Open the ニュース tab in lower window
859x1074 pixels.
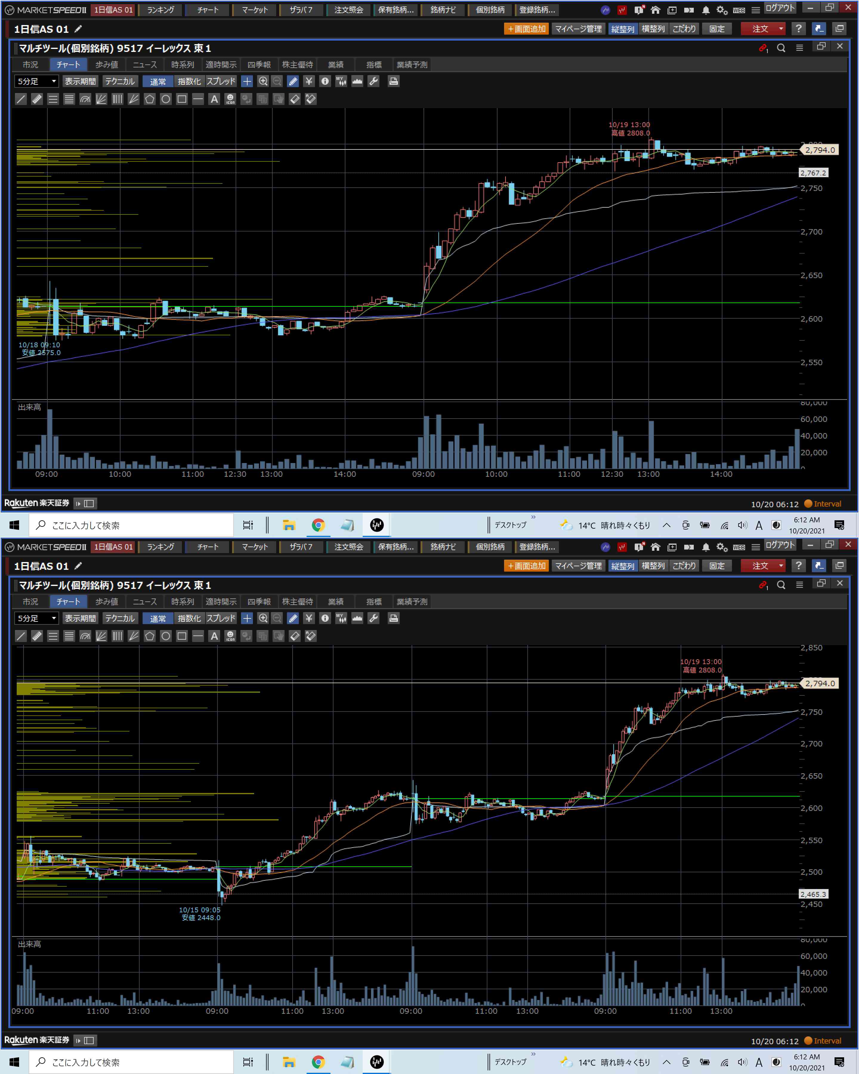[144, 602]
